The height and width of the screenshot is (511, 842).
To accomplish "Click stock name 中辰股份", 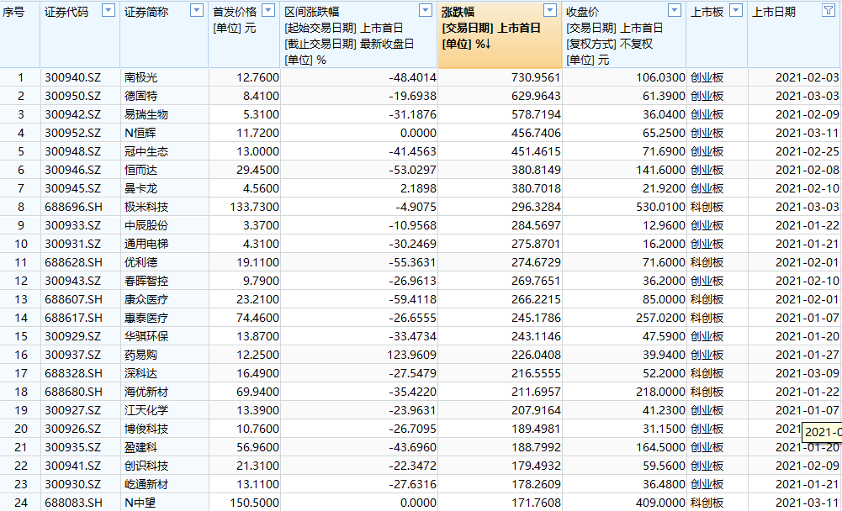I will [x=146, y=225].
